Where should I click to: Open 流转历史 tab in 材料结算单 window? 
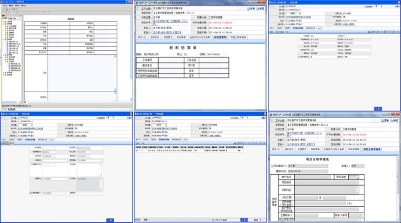[155, 37]
